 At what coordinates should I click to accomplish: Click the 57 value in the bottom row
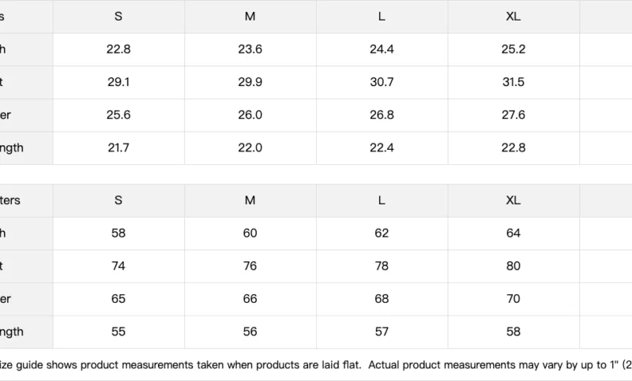point(382,332)
